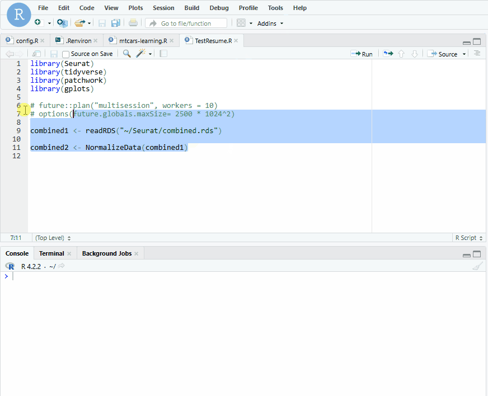Open the Print icon in the toolbar
Screen dimensions: 488x396
133,23
